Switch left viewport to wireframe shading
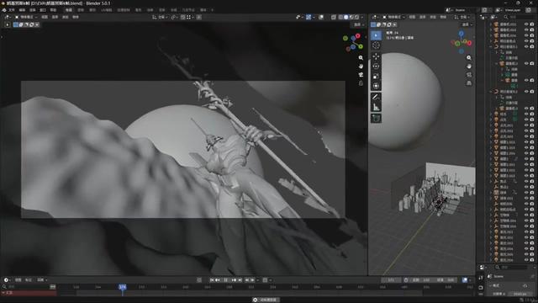This screenshot has height=303, width=538. tap(340, 17)
